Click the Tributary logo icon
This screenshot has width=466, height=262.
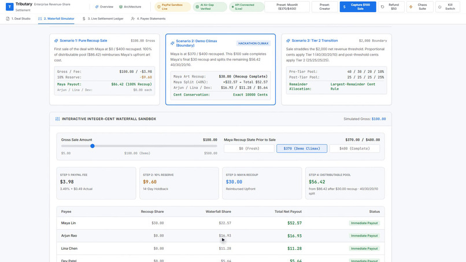[9, 6]
